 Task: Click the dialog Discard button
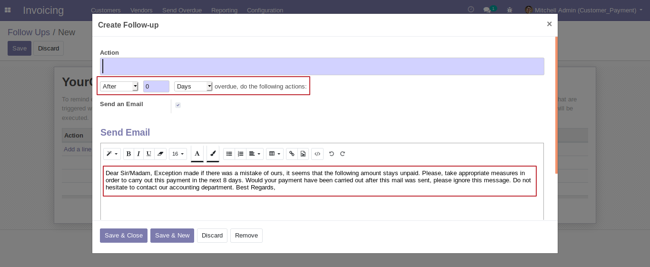pos(212,236)
